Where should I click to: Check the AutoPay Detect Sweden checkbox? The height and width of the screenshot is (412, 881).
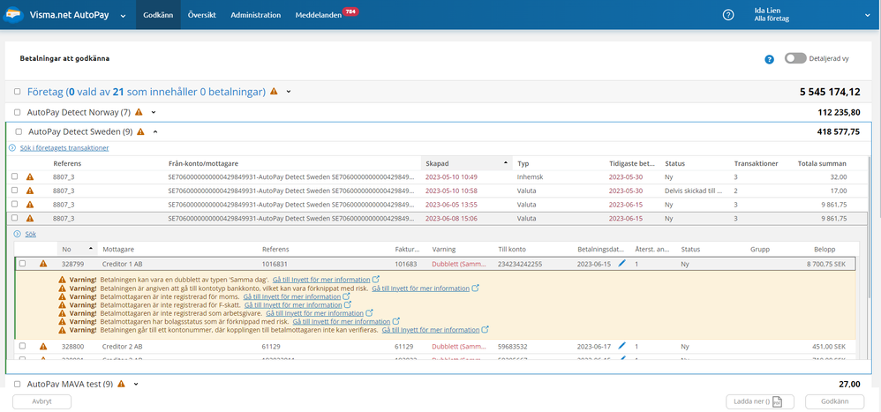(19, 132)
